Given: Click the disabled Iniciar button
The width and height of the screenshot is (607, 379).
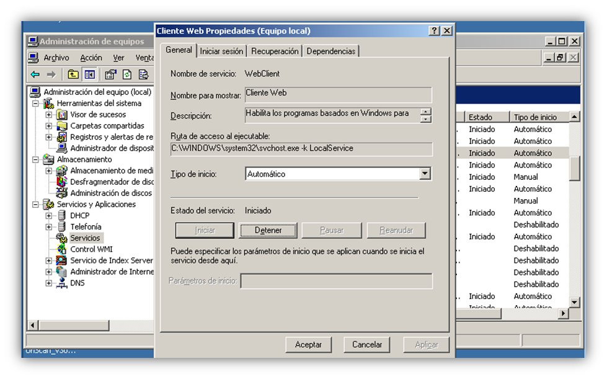Looking at the screenshot, I should [x=205, y=230].
